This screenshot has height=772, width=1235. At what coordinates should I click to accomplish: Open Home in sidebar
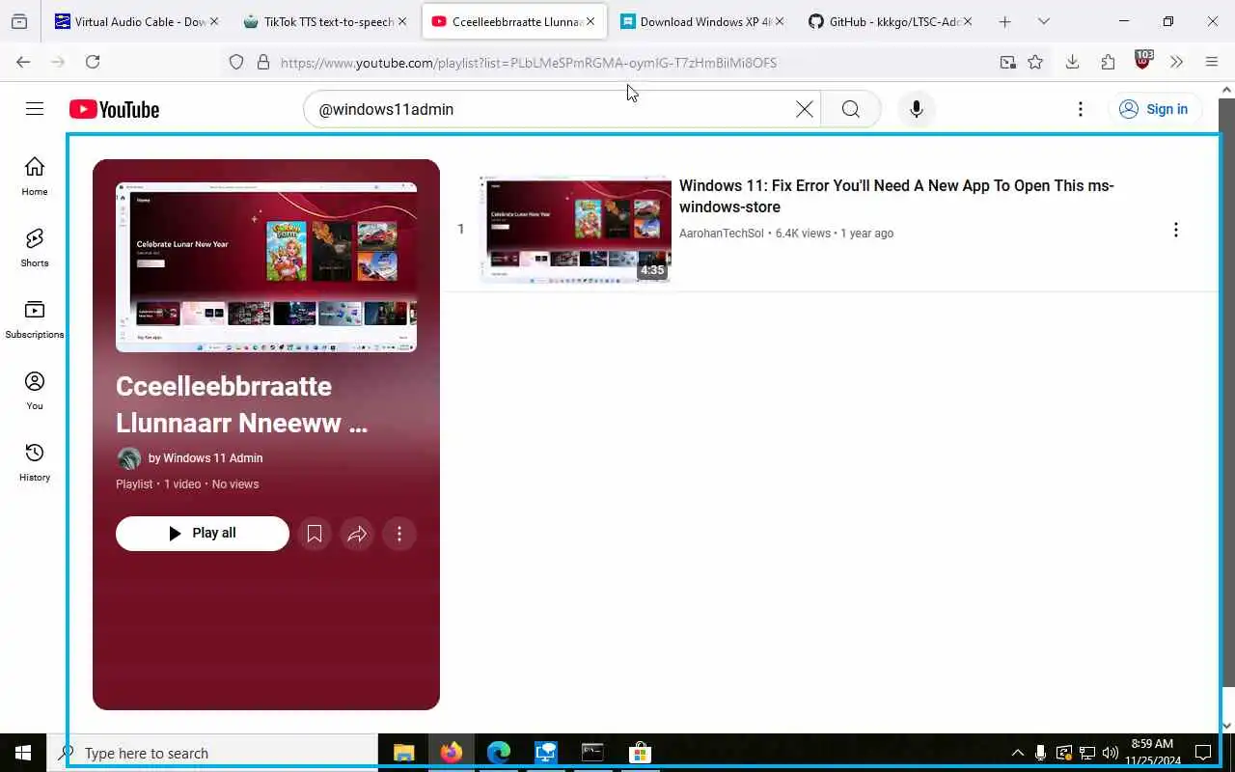pos(35,177)
